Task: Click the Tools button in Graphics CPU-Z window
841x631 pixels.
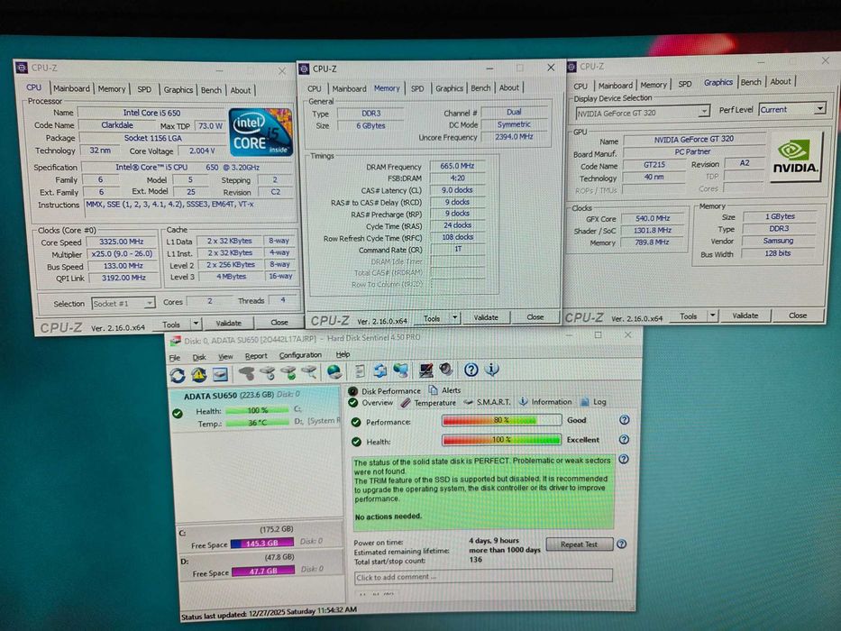Action: [688, 316]
